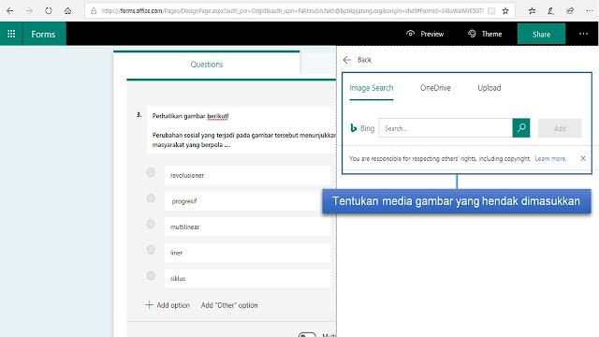
Task: Click the add notes pen icon
Action: click(551, 11)
